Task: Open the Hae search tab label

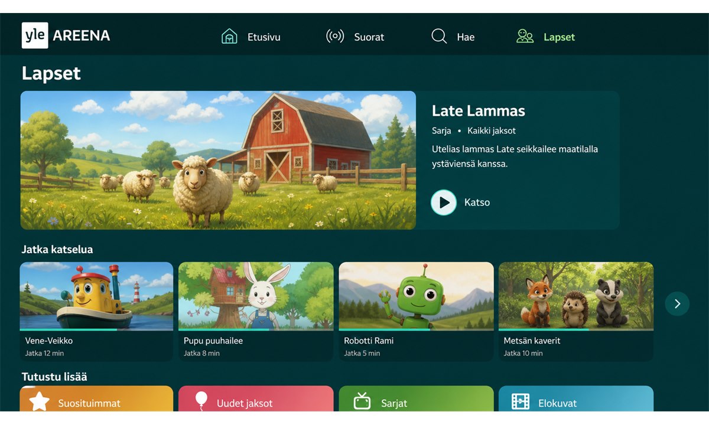Action: click(466, 37)
